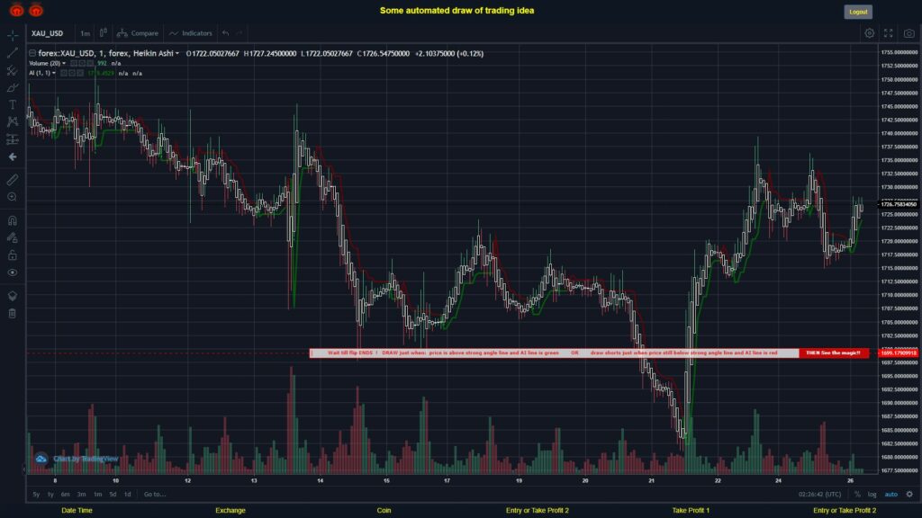Image resolution: width=922 pixels, height=518 pixels.
Task: Click the red 1699.17 price line label
Action: [899, 353]
